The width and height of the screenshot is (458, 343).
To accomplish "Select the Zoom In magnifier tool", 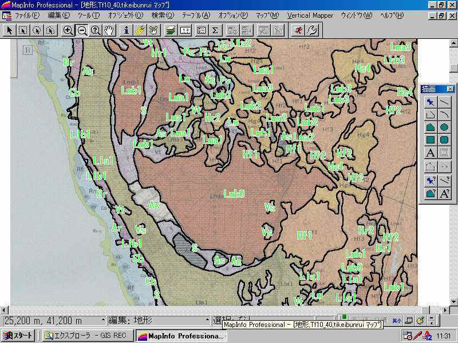I will click(x=68, y=30).
